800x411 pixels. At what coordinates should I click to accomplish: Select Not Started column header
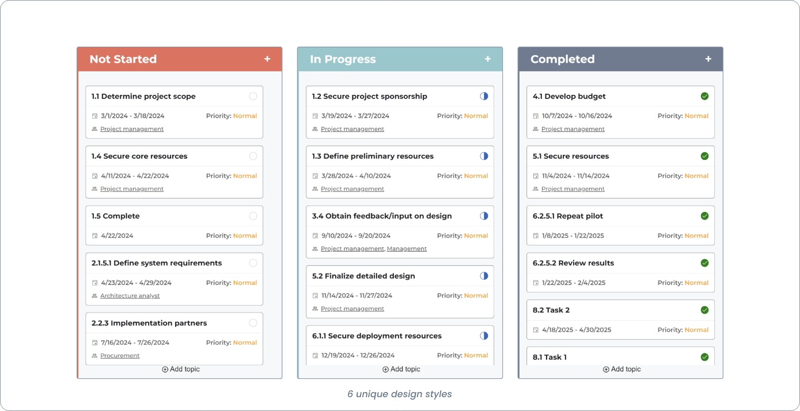pos(180,59)
